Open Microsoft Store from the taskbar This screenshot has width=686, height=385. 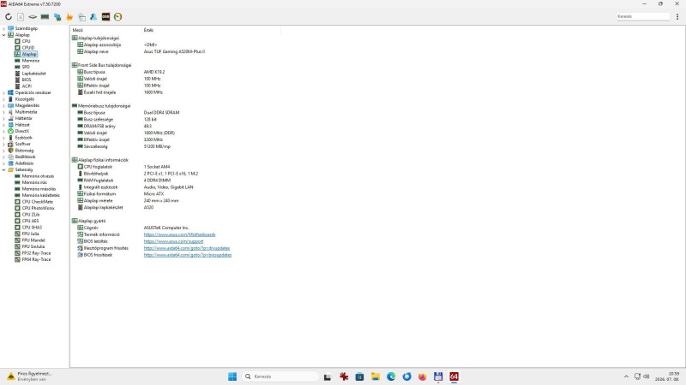[x=359, y=376]
